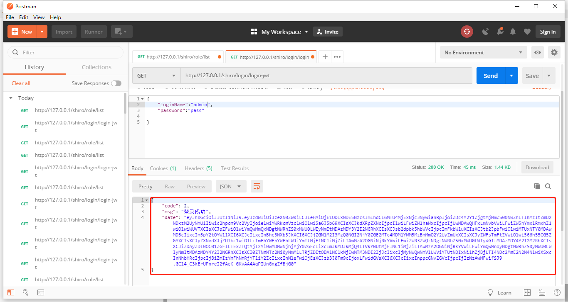Open the No Environment dropdown
Viewport: 568px width, 302px height.
[x=484, y=53]
